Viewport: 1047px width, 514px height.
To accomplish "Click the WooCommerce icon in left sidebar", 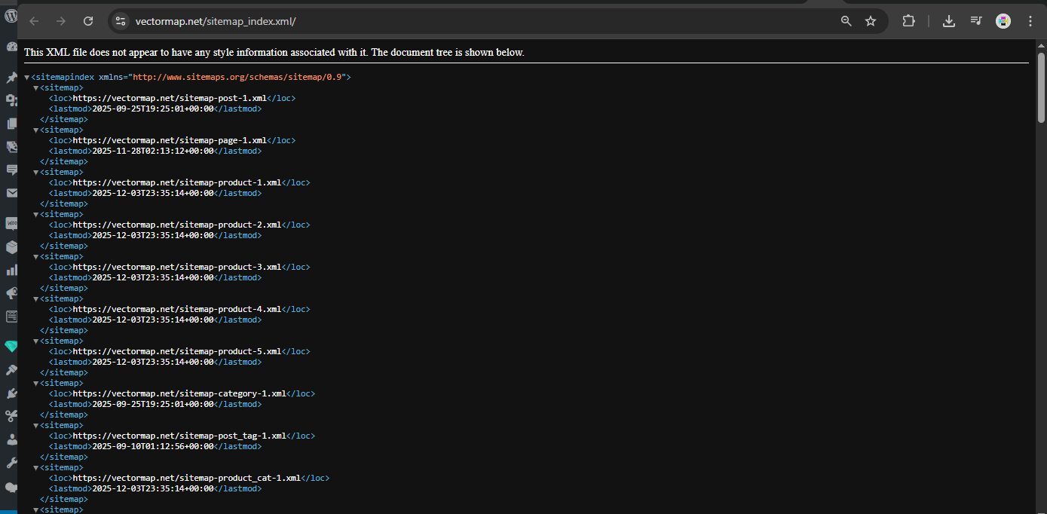I will (x=11, y=223).
